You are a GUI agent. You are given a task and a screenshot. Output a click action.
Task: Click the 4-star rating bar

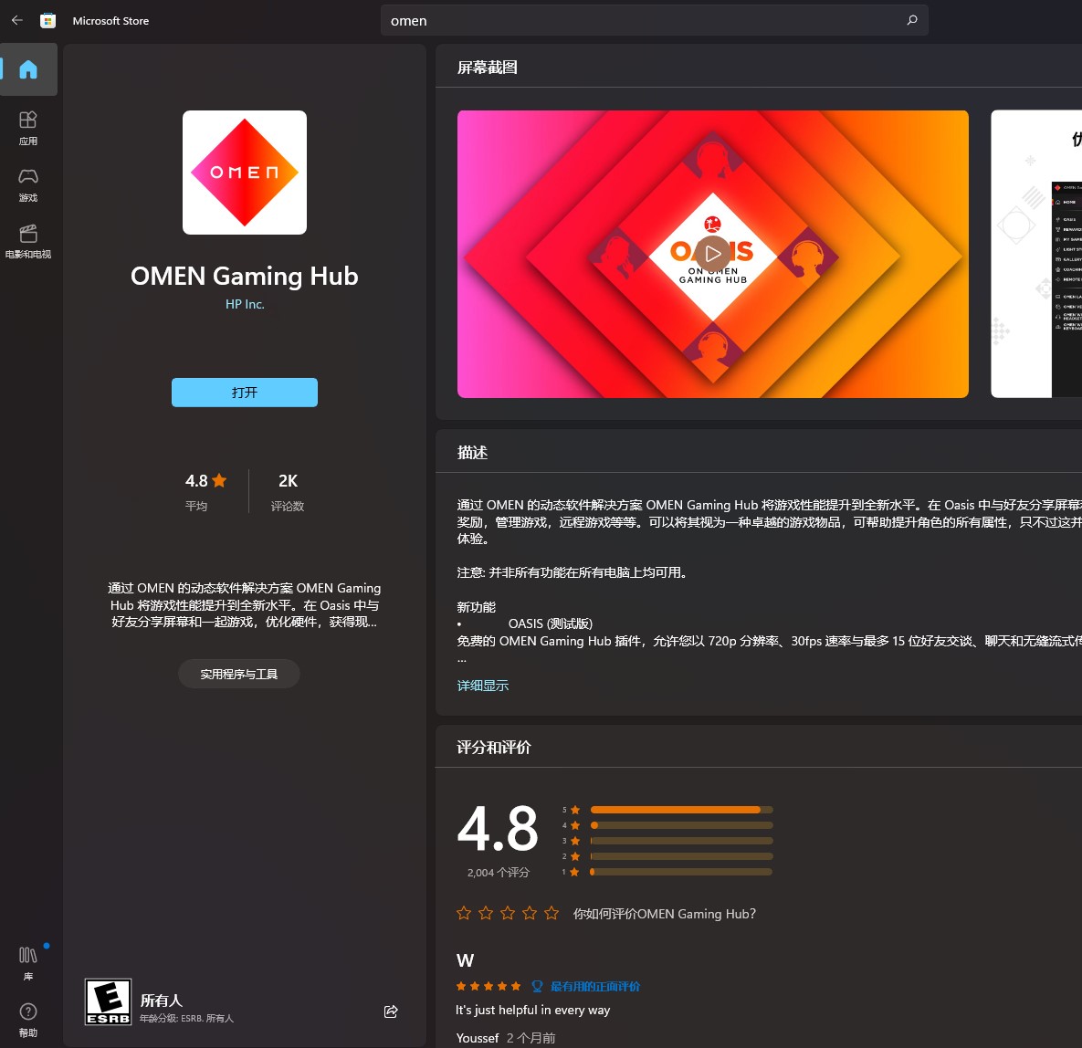(682, 825)
